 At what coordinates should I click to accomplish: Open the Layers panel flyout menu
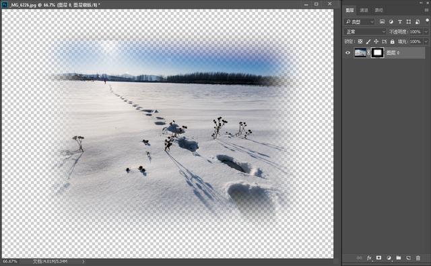pyautogui.click(x=426, y=10)
